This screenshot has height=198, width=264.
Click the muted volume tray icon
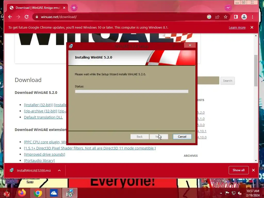tap(240, 193)
